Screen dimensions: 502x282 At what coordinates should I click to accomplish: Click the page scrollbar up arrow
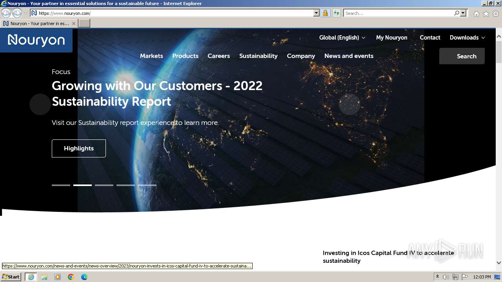[499, 36]
